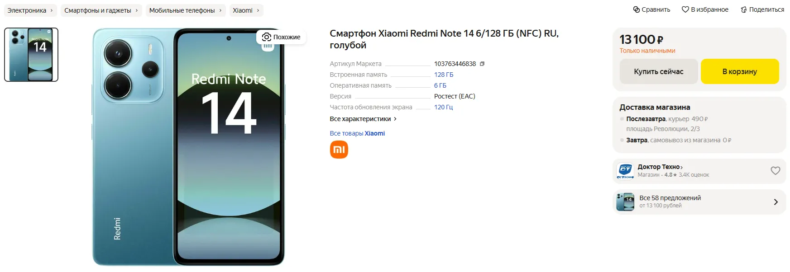
Task: Expand Все характеристики
Action: (363, 119)
